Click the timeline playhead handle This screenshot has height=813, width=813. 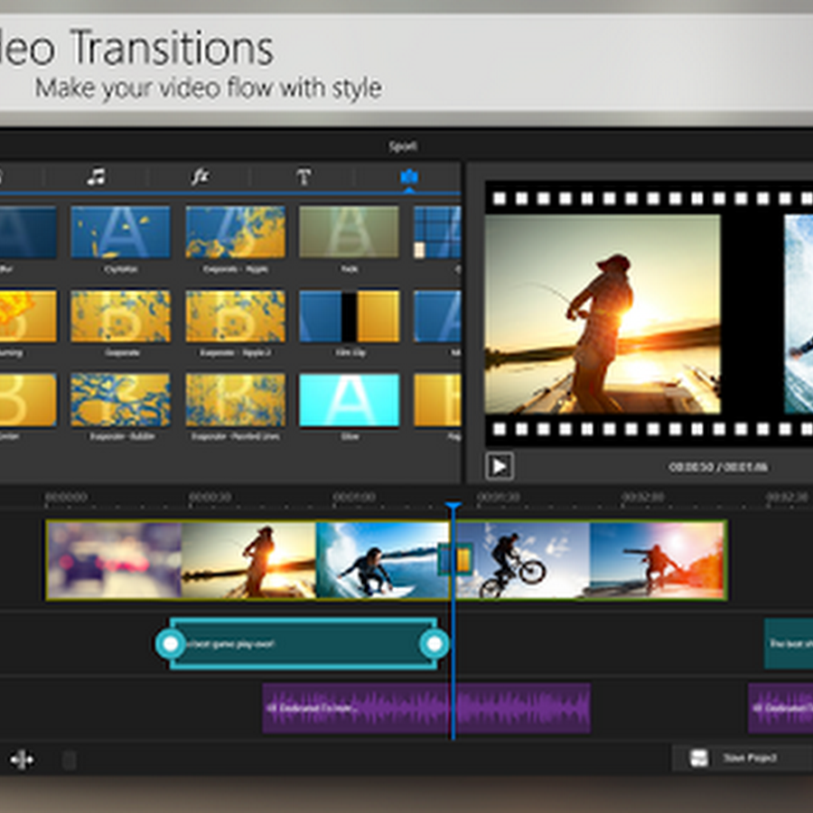[453, 505]
